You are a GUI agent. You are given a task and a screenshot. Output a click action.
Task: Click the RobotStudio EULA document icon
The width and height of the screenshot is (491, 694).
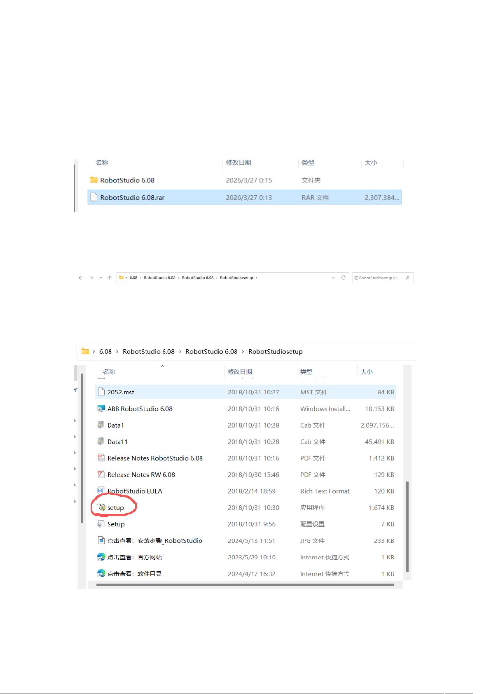(x=101, y=491)
